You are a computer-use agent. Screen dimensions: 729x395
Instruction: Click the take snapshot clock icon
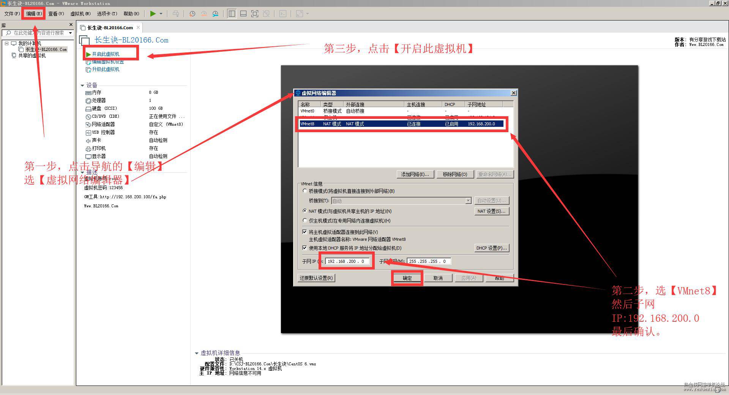pos(192,14)
